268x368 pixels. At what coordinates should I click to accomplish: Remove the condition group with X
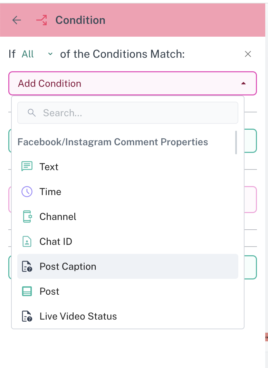pyautogui.click(x=248, y=54)
